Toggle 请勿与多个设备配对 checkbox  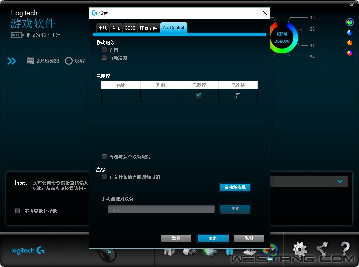coord(104,156)
